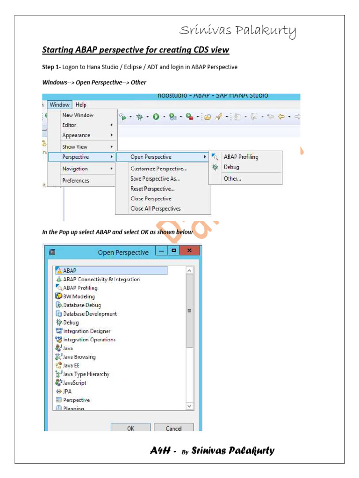
Task: Click the perspective list scrollbar down arrow
Action: [x=189, y=406]
